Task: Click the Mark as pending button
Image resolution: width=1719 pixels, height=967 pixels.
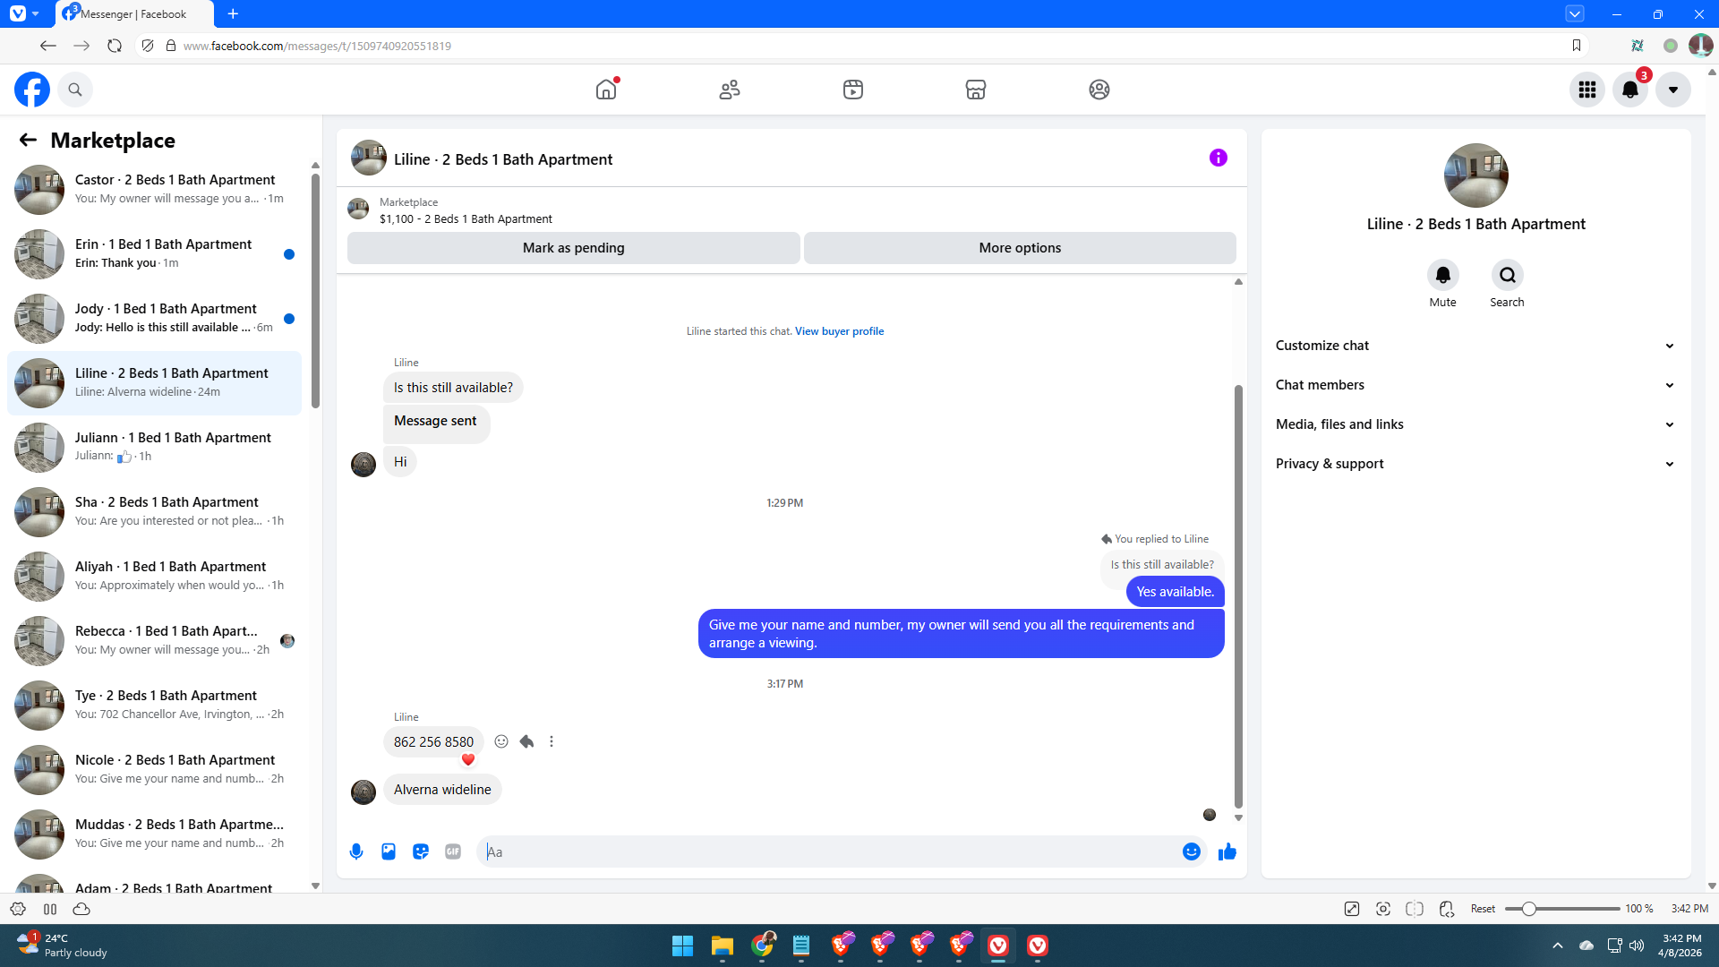Action: [573, 248]
